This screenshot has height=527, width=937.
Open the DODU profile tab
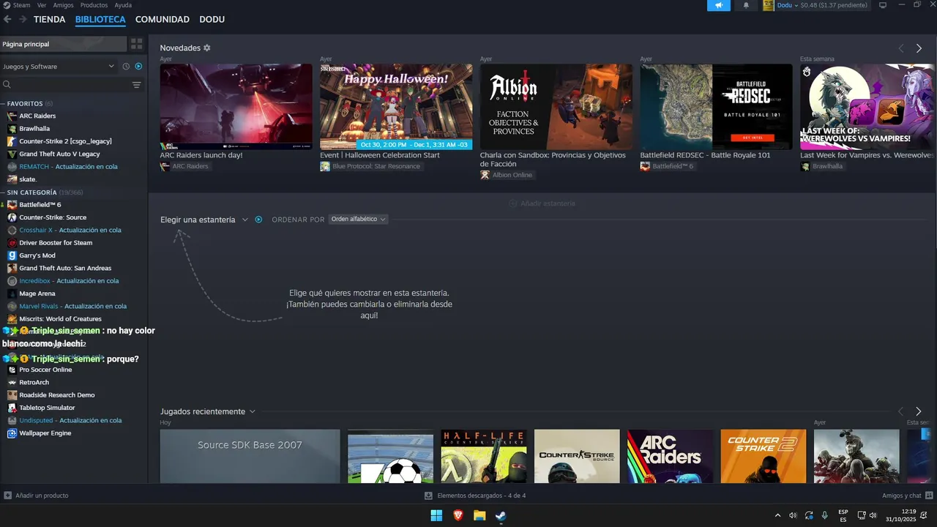(x=212, y=20)
